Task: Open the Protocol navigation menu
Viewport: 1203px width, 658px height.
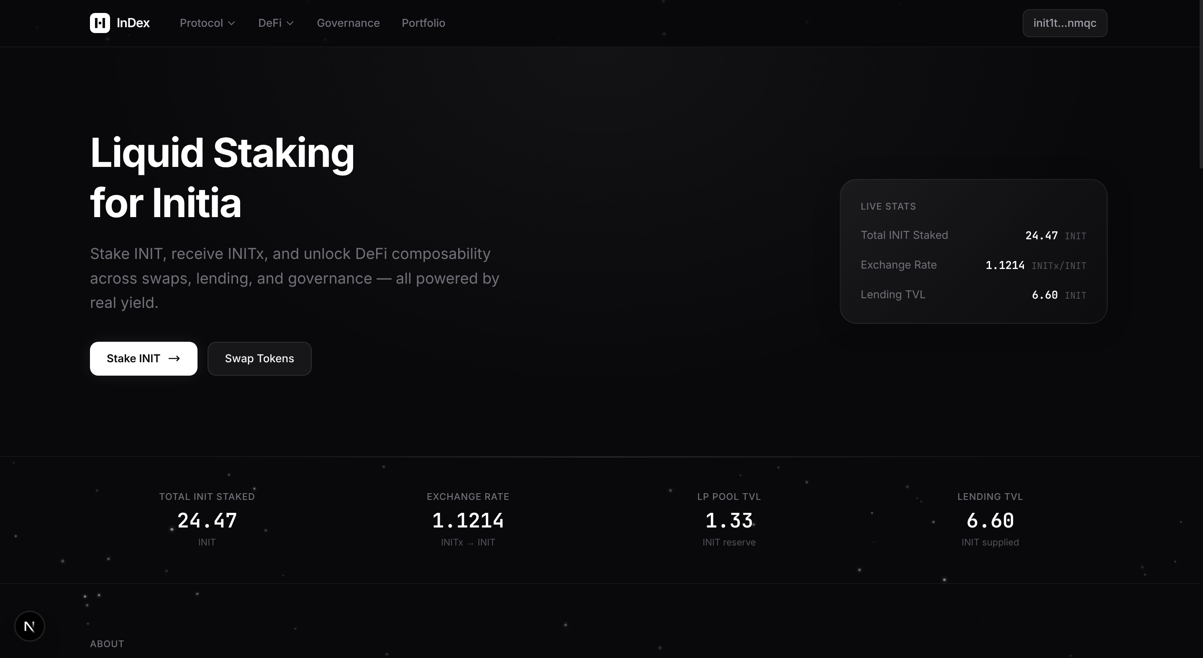Action: pyautogui.click(x=208, y=23)
